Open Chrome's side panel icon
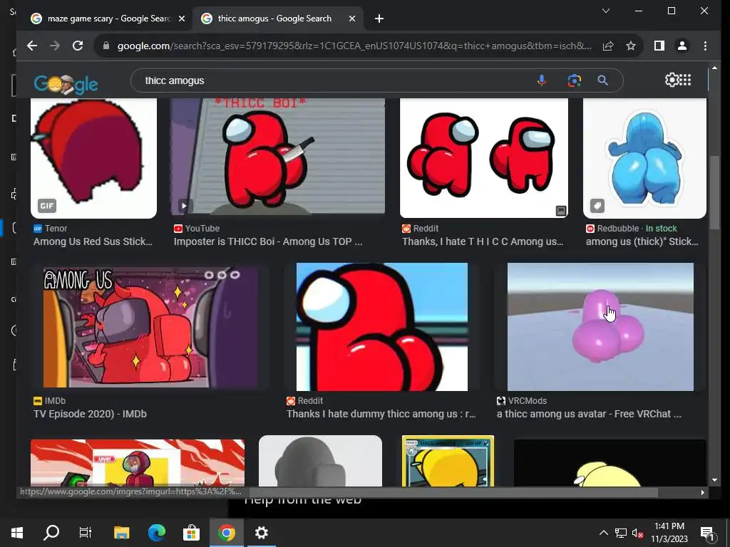The image size is (730, 547). 659,46
